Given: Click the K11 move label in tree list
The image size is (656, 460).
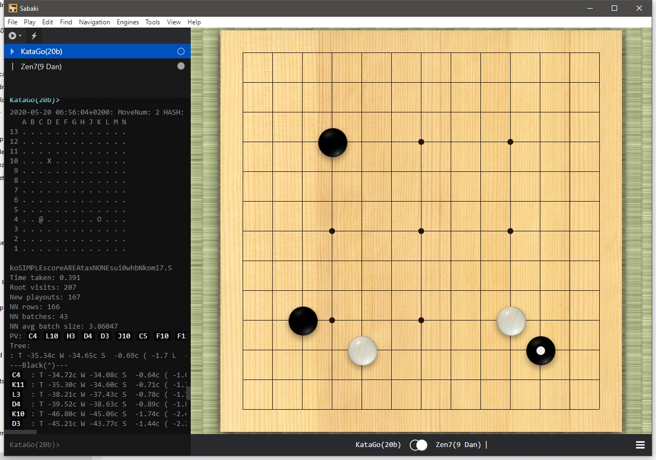Looking at the screenshot, I should [x=18, y=385].
